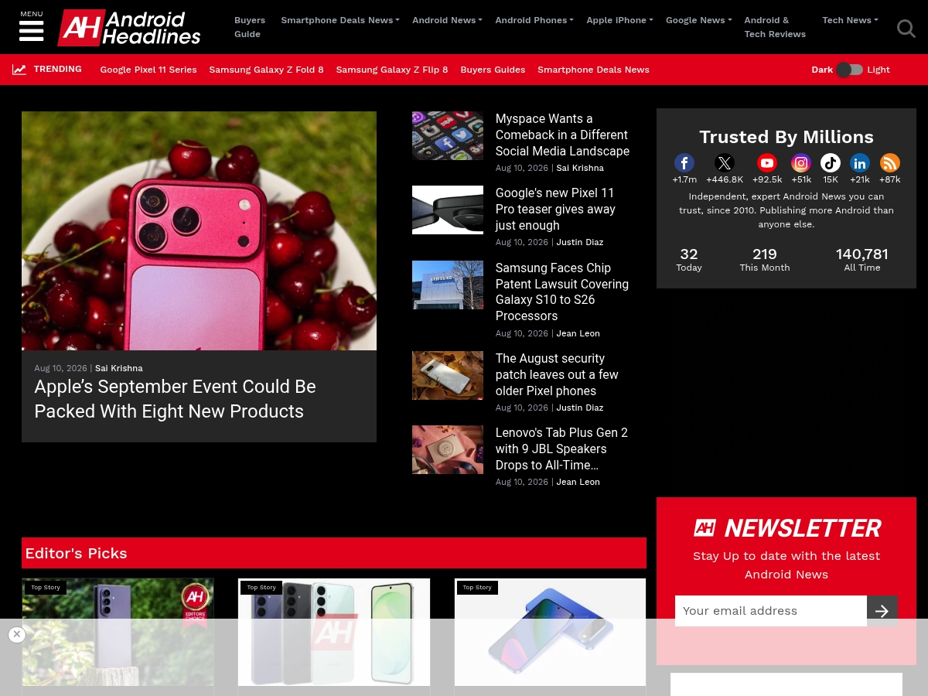Viewport: 928px width, 696px height.
Task: Open first Editor's Picks card with Editors Choice badge
Action: [118, 632]
